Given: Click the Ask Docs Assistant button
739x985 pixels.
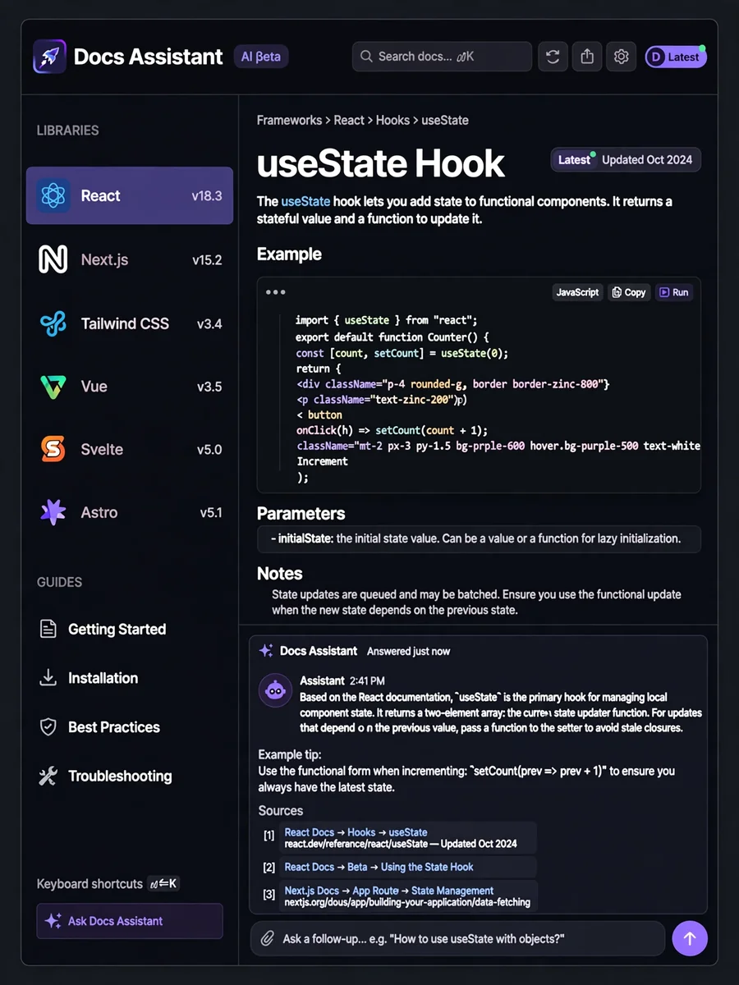Looking at the screenshot, I should click(130, 921).
